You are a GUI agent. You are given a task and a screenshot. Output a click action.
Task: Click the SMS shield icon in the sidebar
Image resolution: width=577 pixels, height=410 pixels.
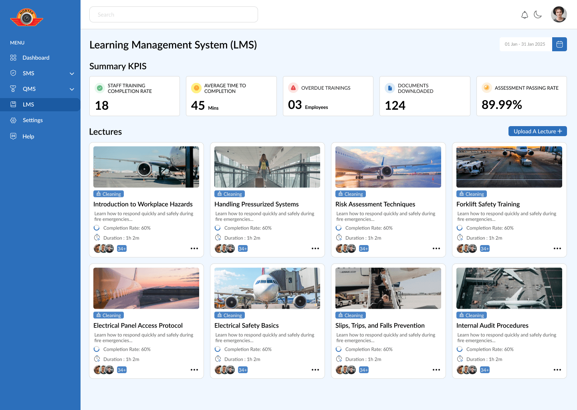tap(13, 73)
